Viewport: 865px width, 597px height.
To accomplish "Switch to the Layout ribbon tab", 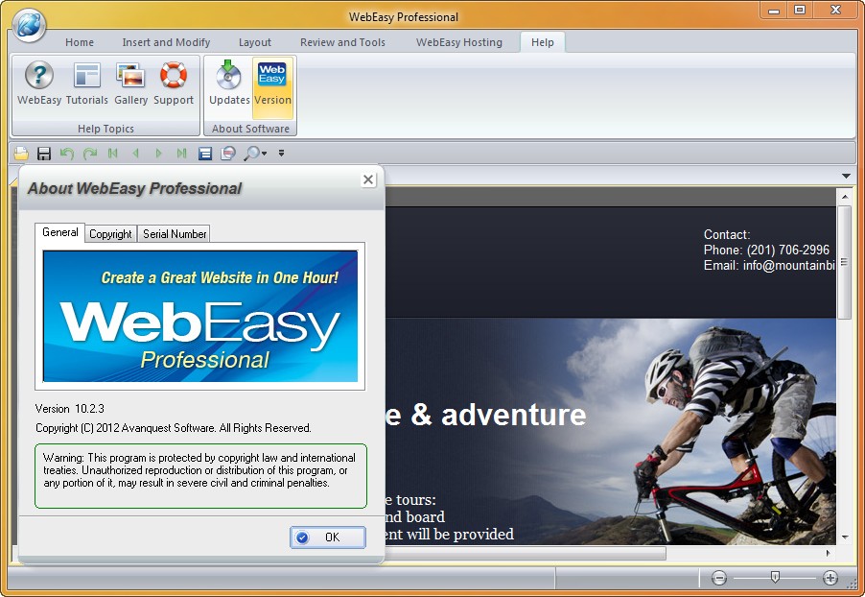I will point(255,42).
